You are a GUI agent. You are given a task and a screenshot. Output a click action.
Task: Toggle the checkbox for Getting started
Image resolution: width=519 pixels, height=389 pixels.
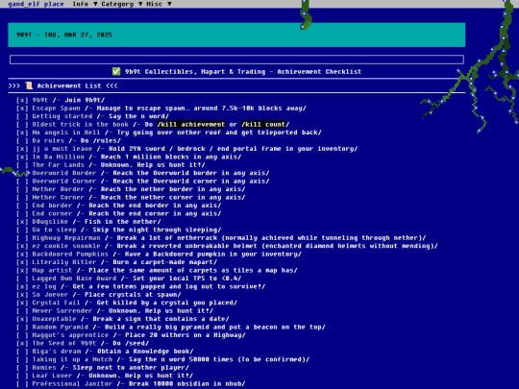point(22,116)
